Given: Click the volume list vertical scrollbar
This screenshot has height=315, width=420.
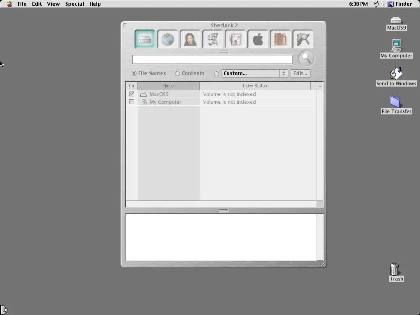Looking at the screenshot, I should point(320,145).
